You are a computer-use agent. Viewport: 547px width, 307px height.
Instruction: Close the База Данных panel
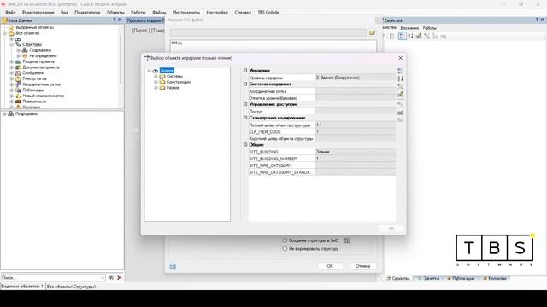[x=120, y=20]
